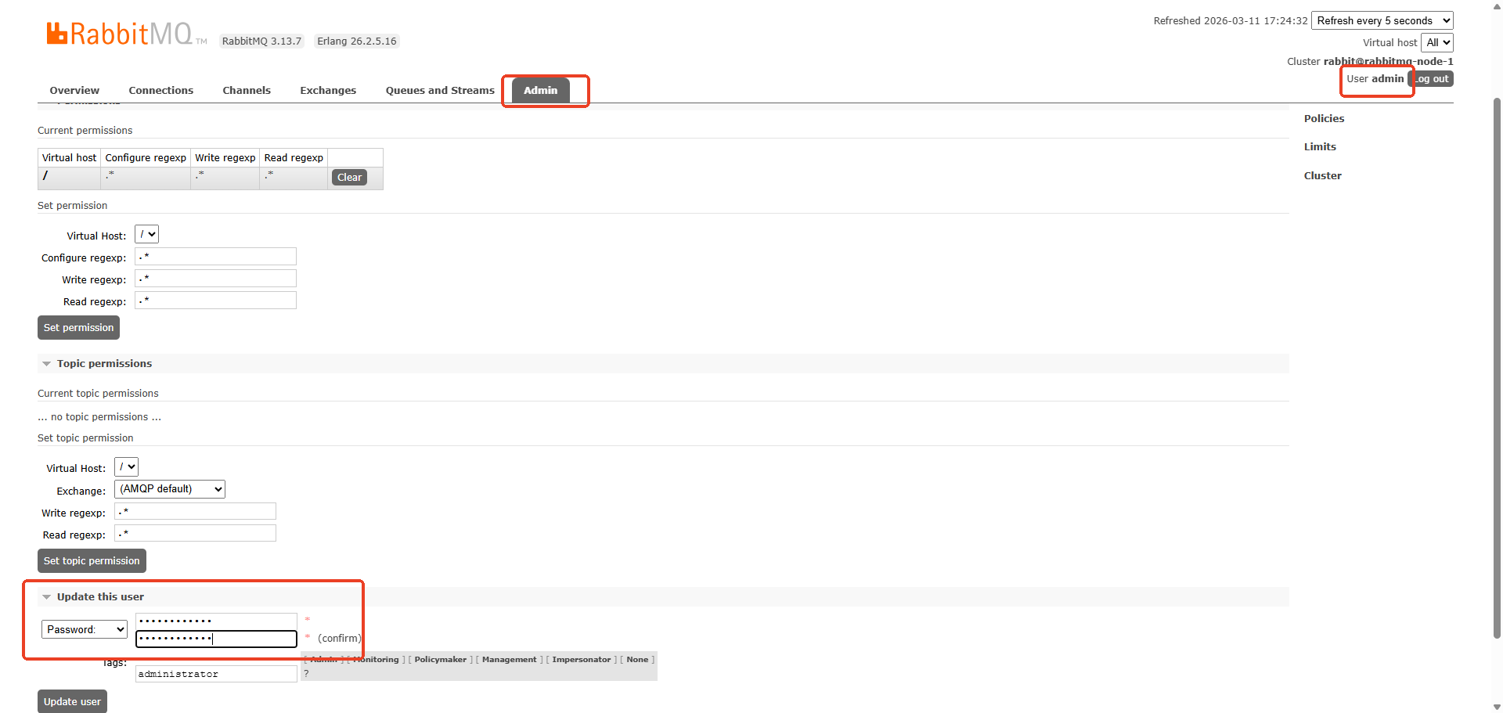Image resolution: width=1503 pixels, height=713 pixels.
Task: Open the Connections tab
Action: (x=161, y=91)
